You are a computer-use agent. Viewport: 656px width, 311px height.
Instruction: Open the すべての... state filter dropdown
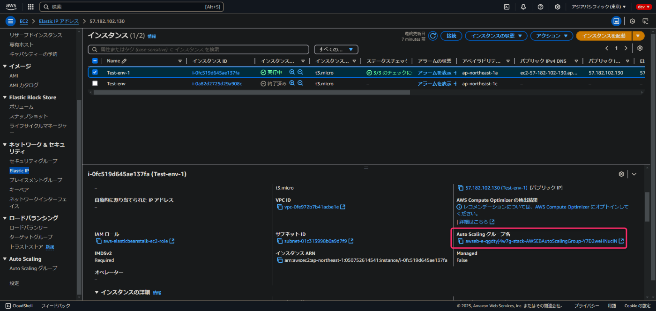coord(336,49)
